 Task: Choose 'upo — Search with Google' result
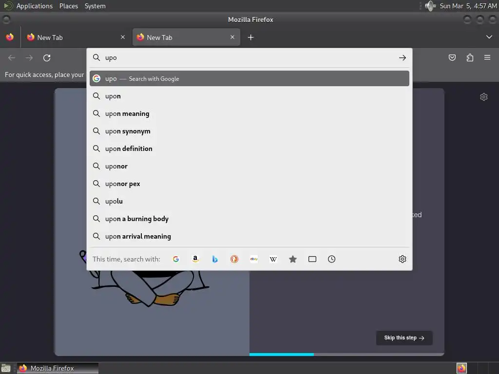click(249, 78)
